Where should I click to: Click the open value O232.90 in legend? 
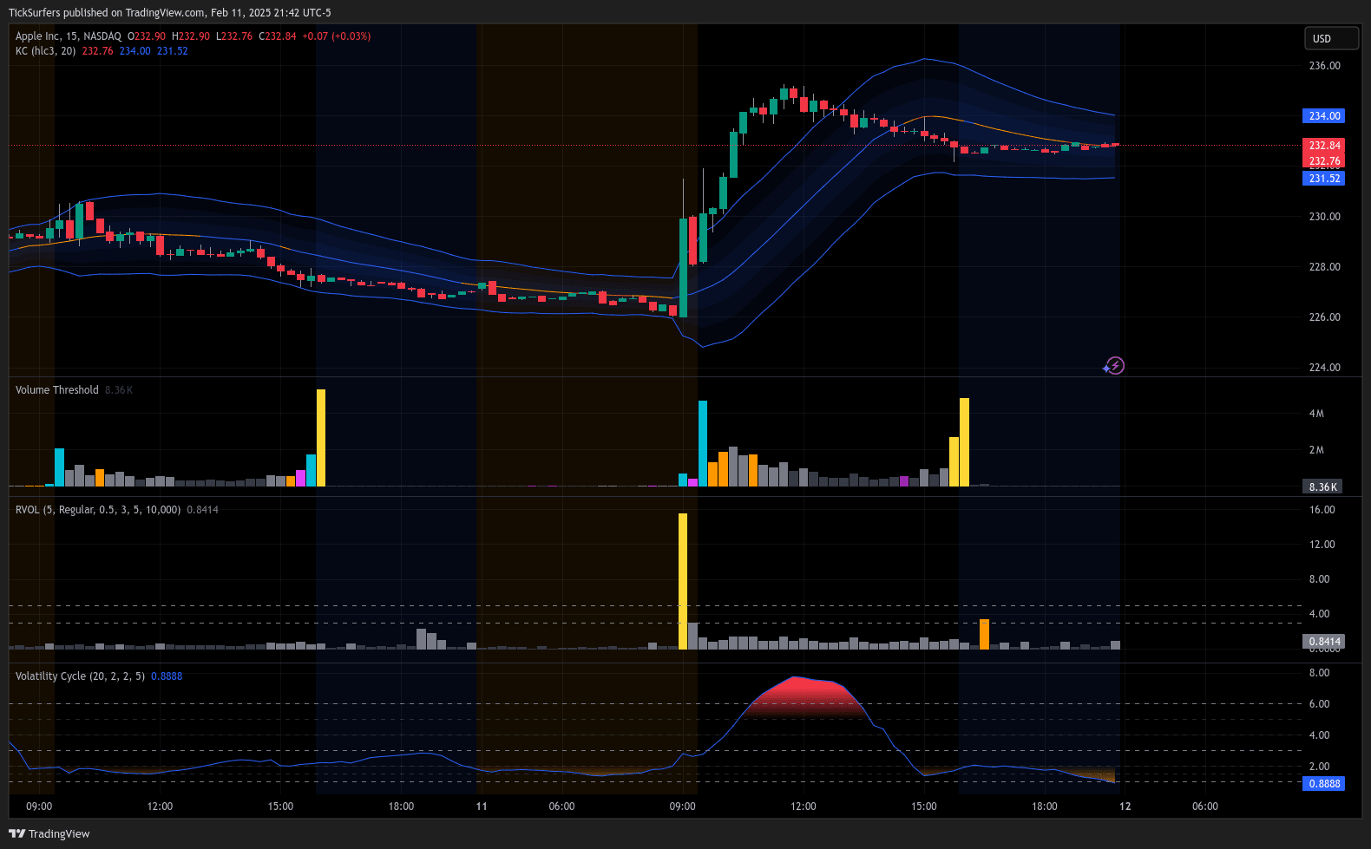click(147, 36)
